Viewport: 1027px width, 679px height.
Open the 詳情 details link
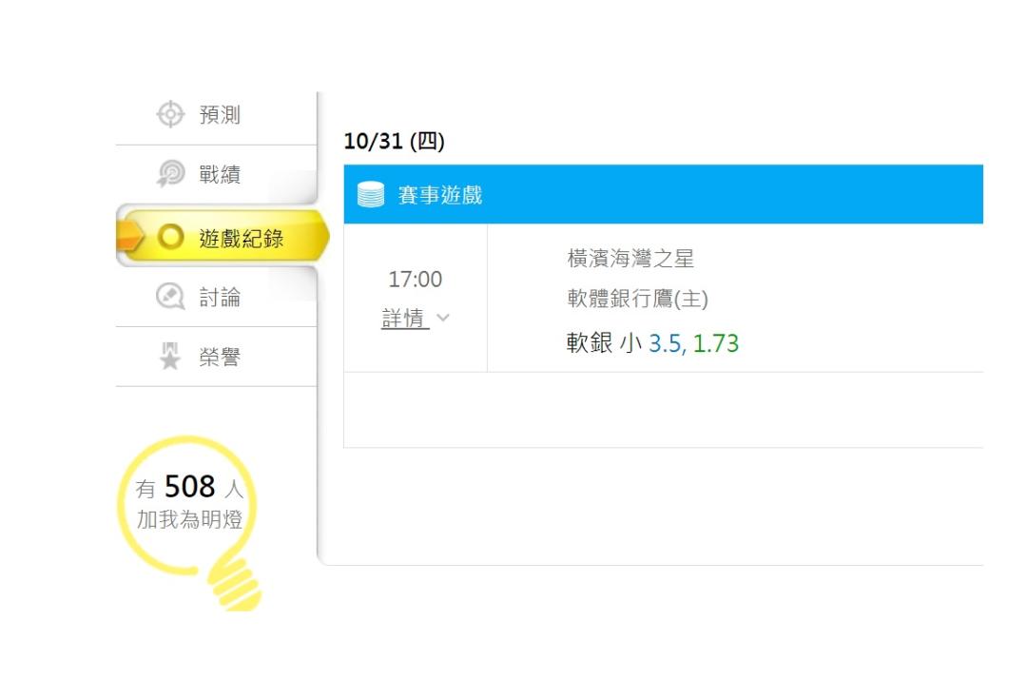pyautogui.click(x=405, y=319)
